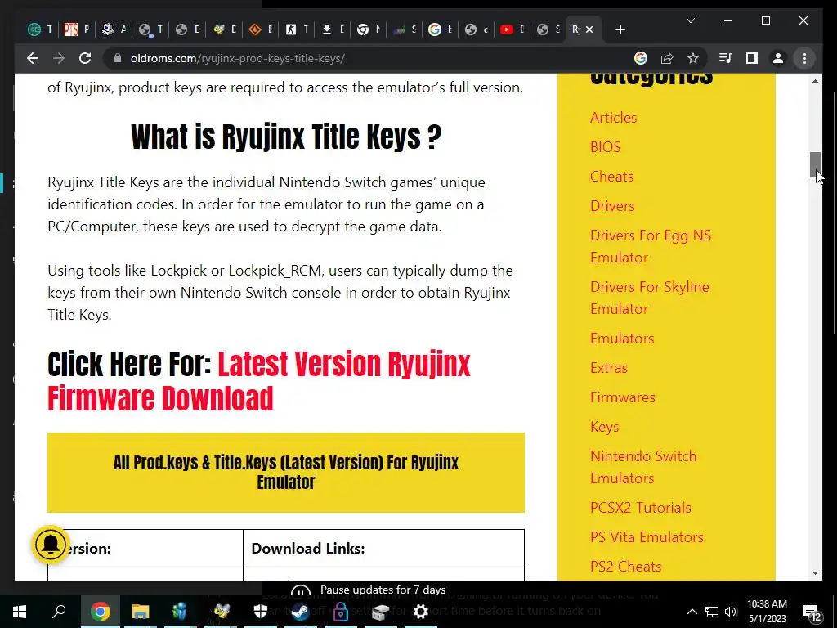
Task: Open the Drivers category link
Action: (612, 205)
